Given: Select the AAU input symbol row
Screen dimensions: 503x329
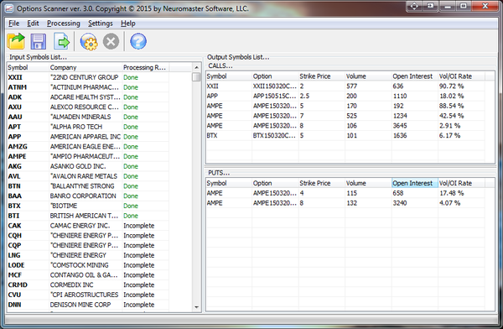Looking at the screenshot, I should click(x=88, y=117).
